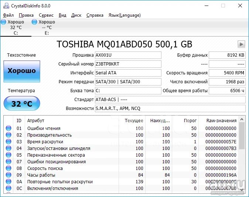Go to next disk with arrow button
Screen dimensions: 249x197
[x=241, y=44]
